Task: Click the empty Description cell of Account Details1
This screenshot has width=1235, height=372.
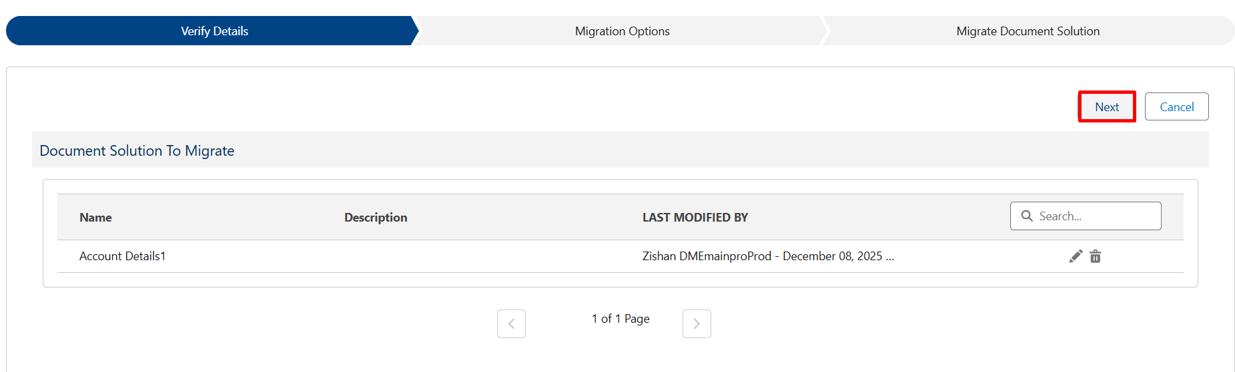Action: point(467,256)
